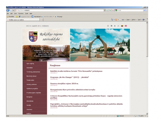Open the Teritorijų planavimas sidebar item
Screen dimensions: 161x121
pos(33,72)
